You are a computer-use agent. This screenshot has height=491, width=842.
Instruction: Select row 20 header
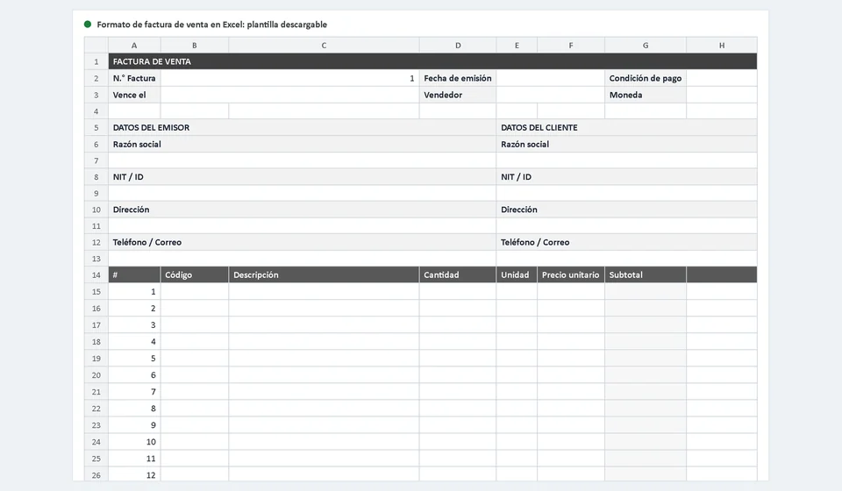coord(96,375)
